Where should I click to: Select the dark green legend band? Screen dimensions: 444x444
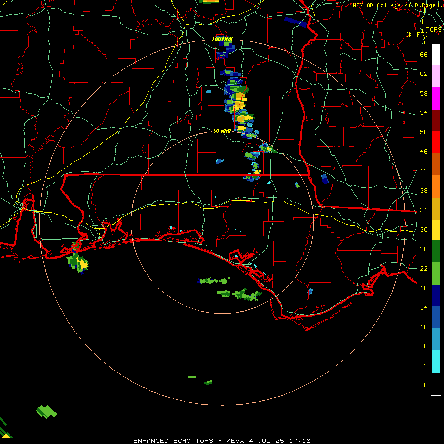click(x=436, y=251)
